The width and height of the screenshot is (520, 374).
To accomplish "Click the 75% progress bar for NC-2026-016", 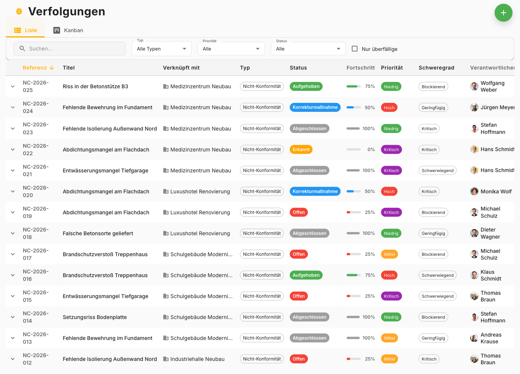I will [353, 275].
